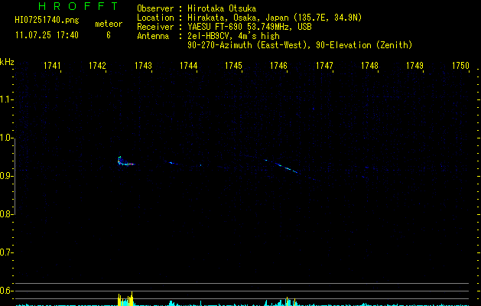
Task: Click the 1747 time axis marker
Action: pos(324,66)
